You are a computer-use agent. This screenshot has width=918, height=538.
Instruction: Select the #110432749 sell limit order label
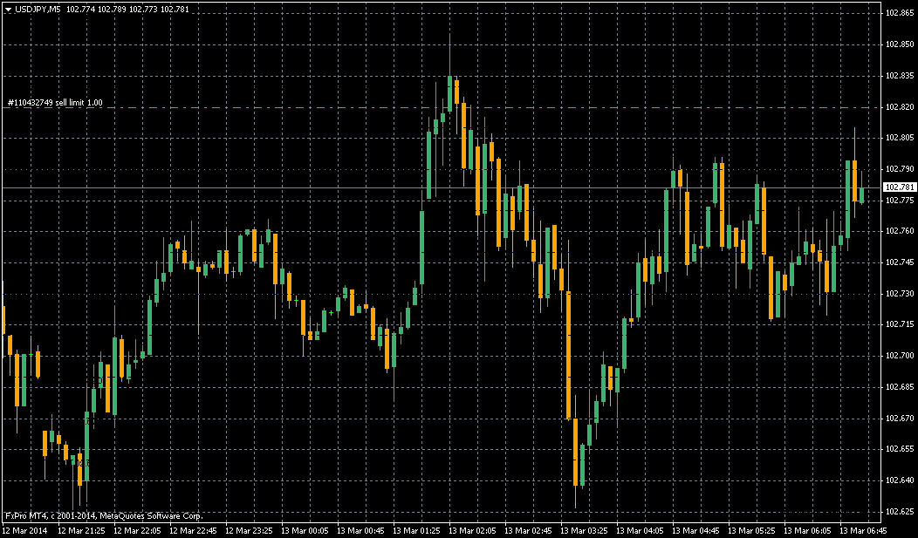55,102
